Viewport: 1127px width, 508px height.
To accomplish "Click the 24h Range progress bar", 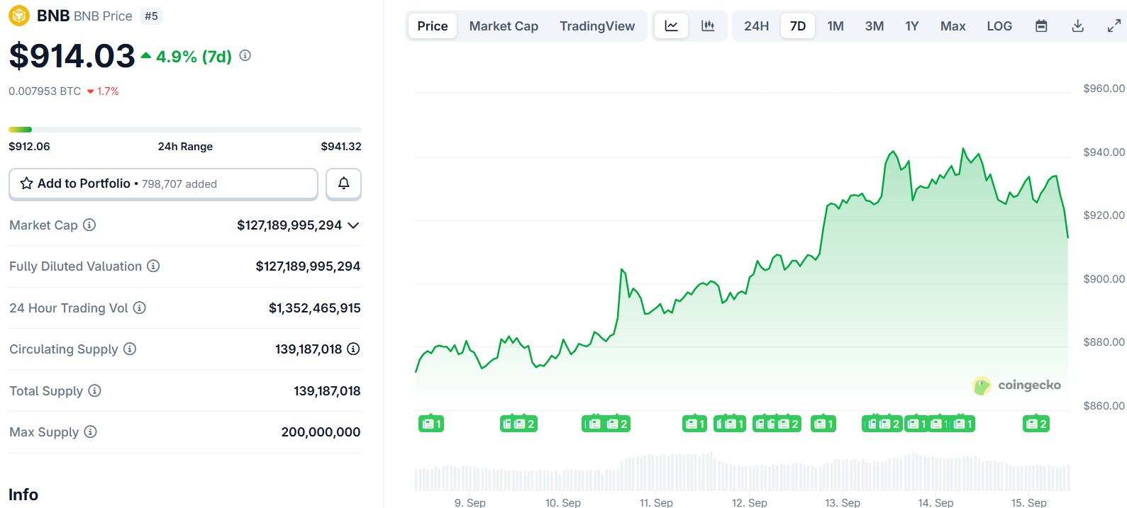I will [x=185, y=130].
